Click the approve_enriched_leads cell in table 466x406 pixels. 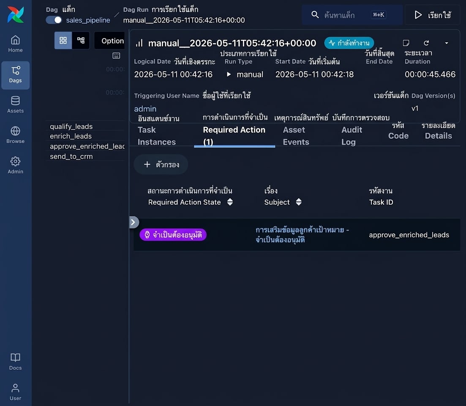coord(409,235)
